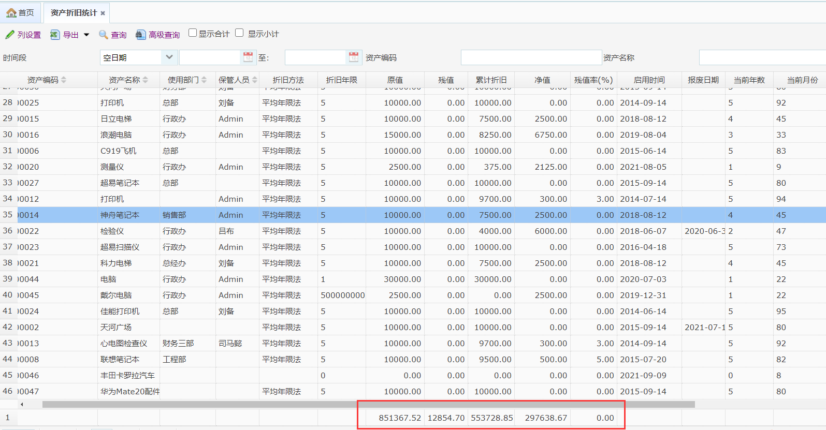Sort by 保管人员 column arrows

tap(254, 80)
